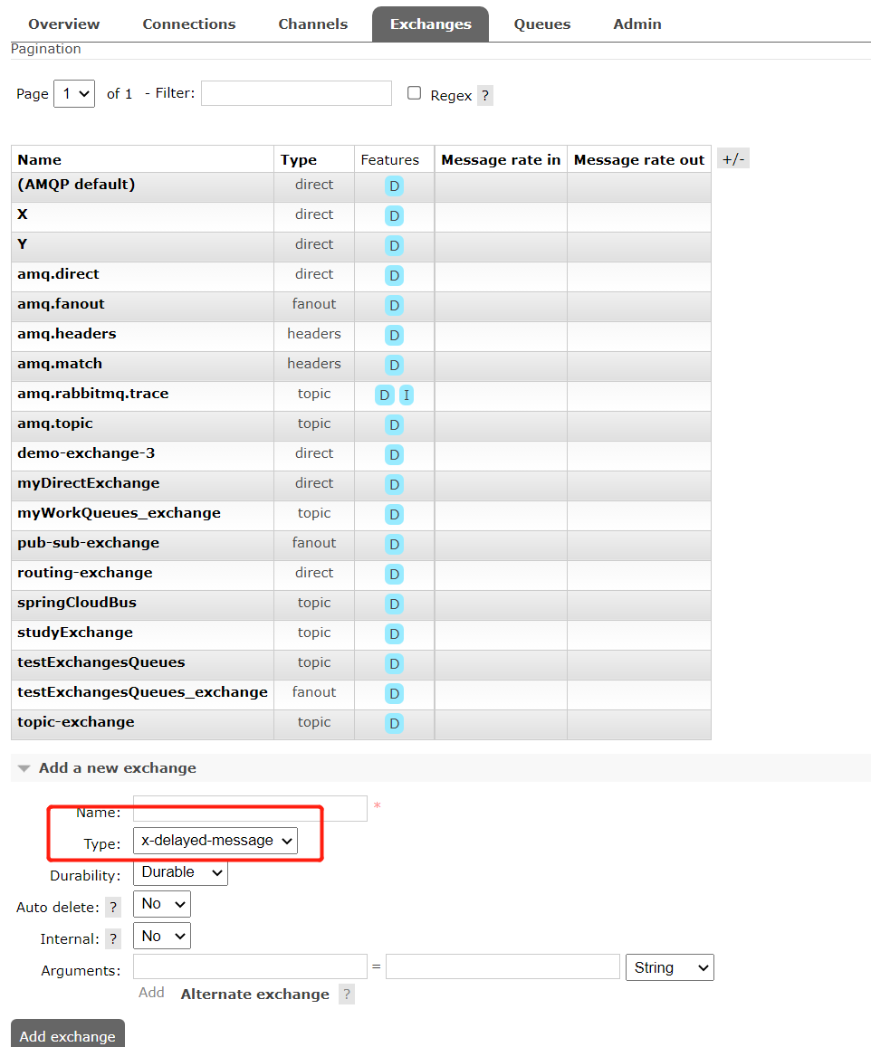Open the Auto delete help question mark

click(113, 908)
